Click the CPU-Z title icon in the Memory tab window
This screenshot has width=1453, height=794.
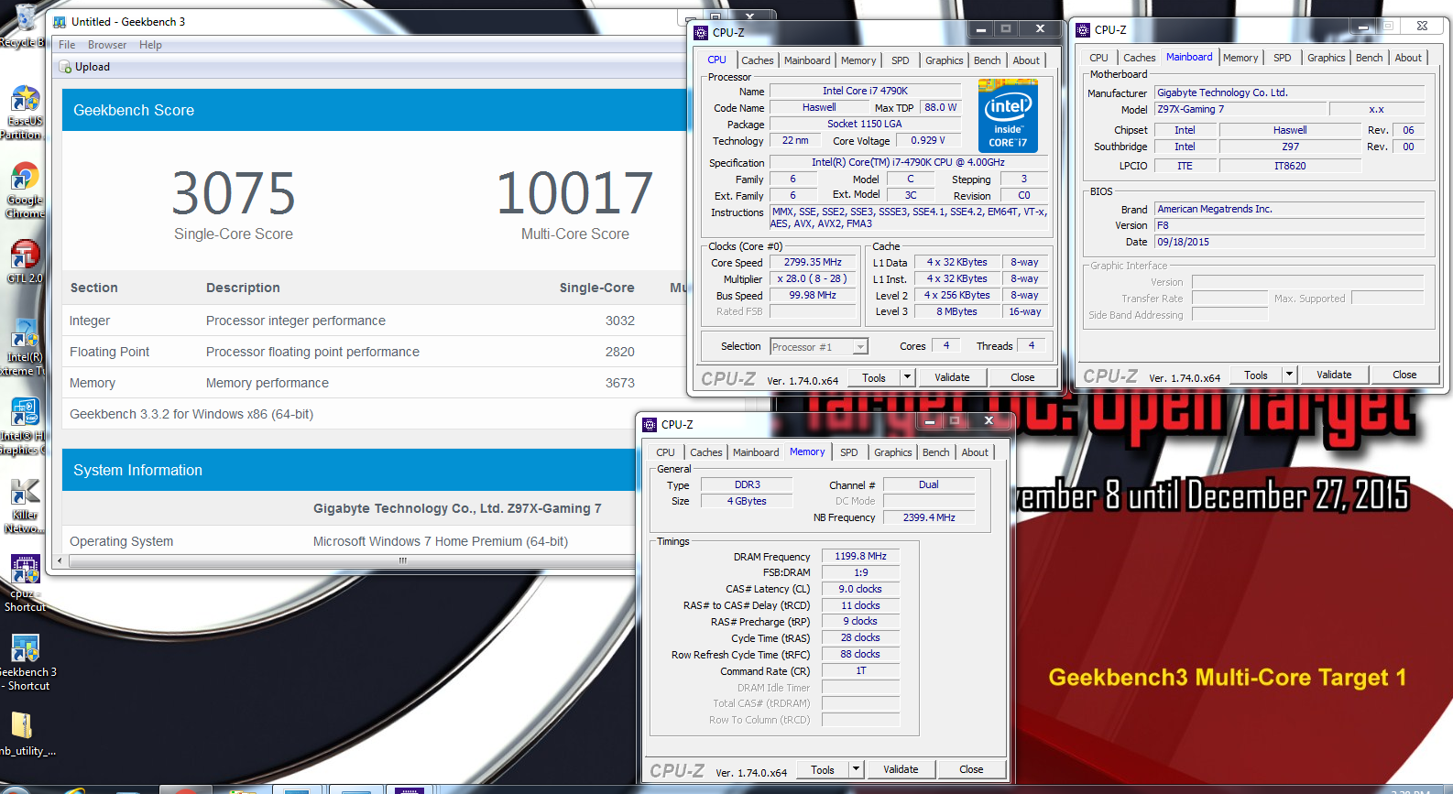click(650, 424)
